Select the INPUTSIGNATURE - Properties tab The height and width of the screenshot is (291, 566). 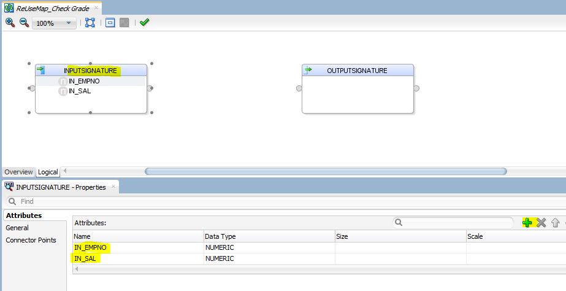(61, 187)
